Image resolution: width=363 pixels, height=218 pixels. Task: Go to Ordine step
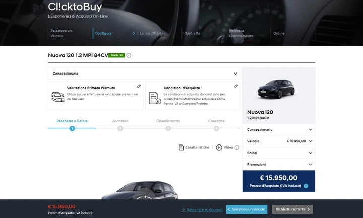click(x=279, y=33)
